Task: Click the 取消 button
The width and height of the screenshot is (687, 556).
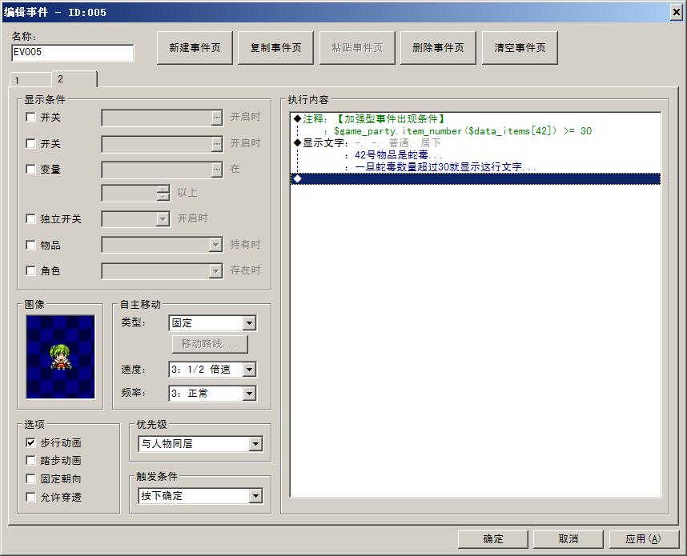Action: point(568,539)
